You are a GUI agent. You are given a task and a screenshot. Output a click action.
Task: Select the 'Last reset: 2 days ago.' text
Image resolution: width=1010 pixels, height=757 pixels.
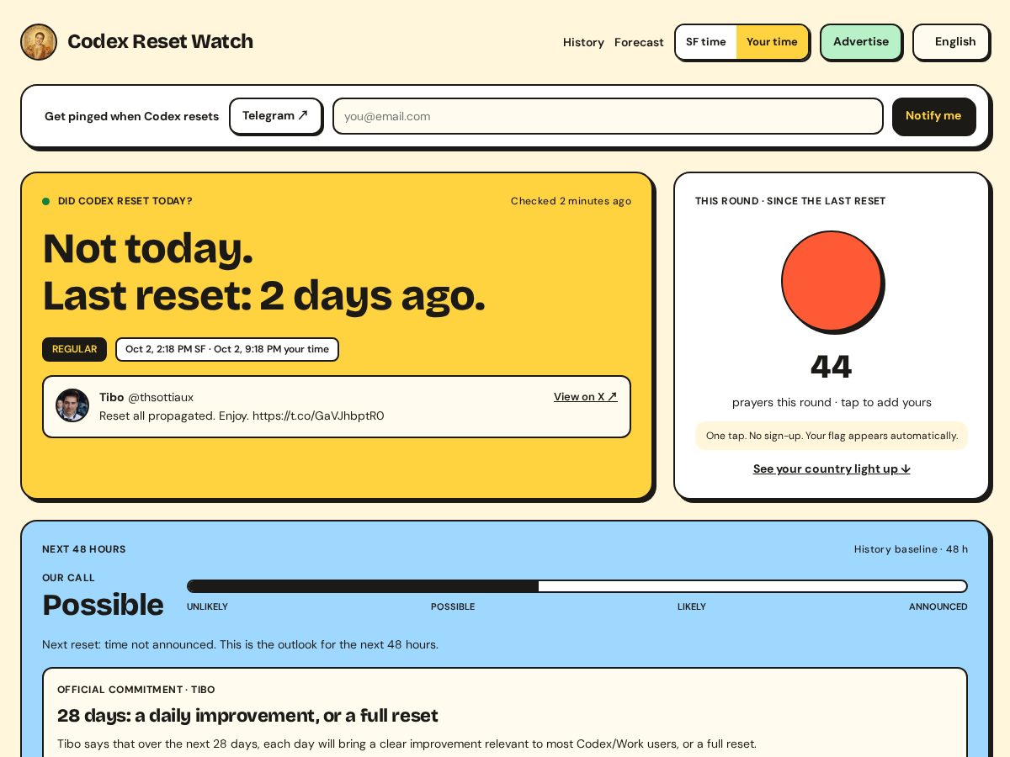(263, 296)
